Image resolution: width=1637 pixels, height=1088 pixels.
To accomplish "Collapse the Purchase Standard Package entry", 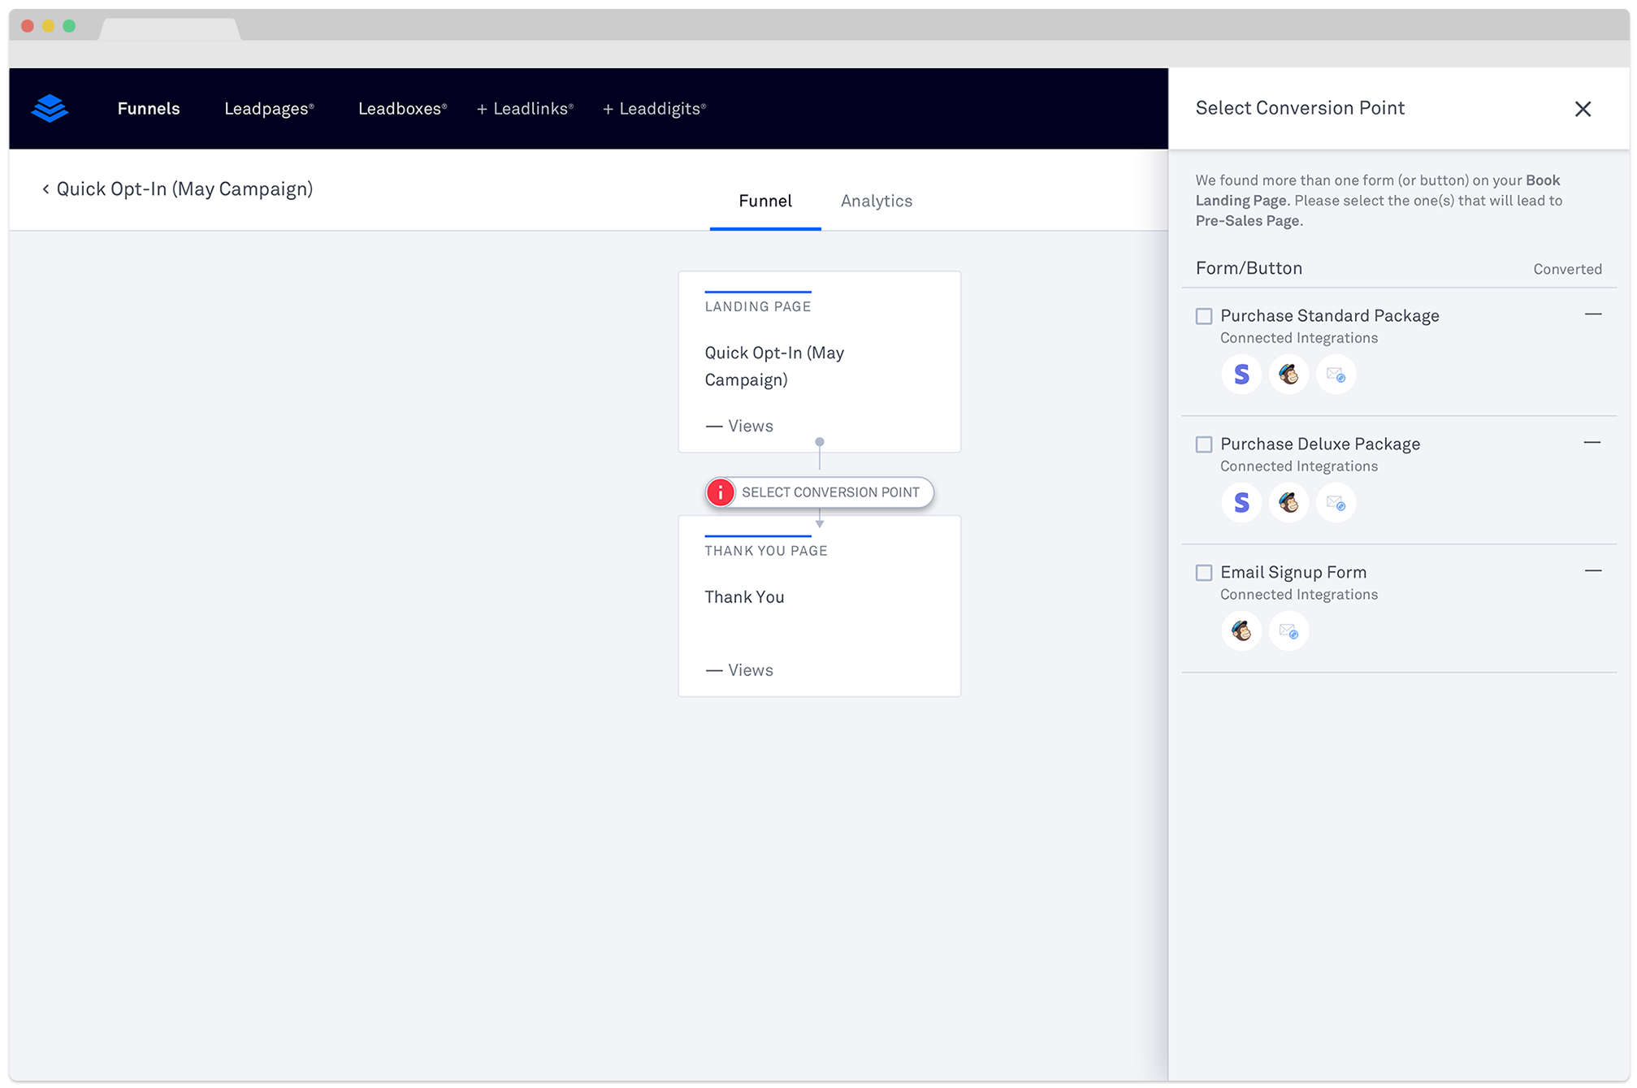I will point(1593,314).
